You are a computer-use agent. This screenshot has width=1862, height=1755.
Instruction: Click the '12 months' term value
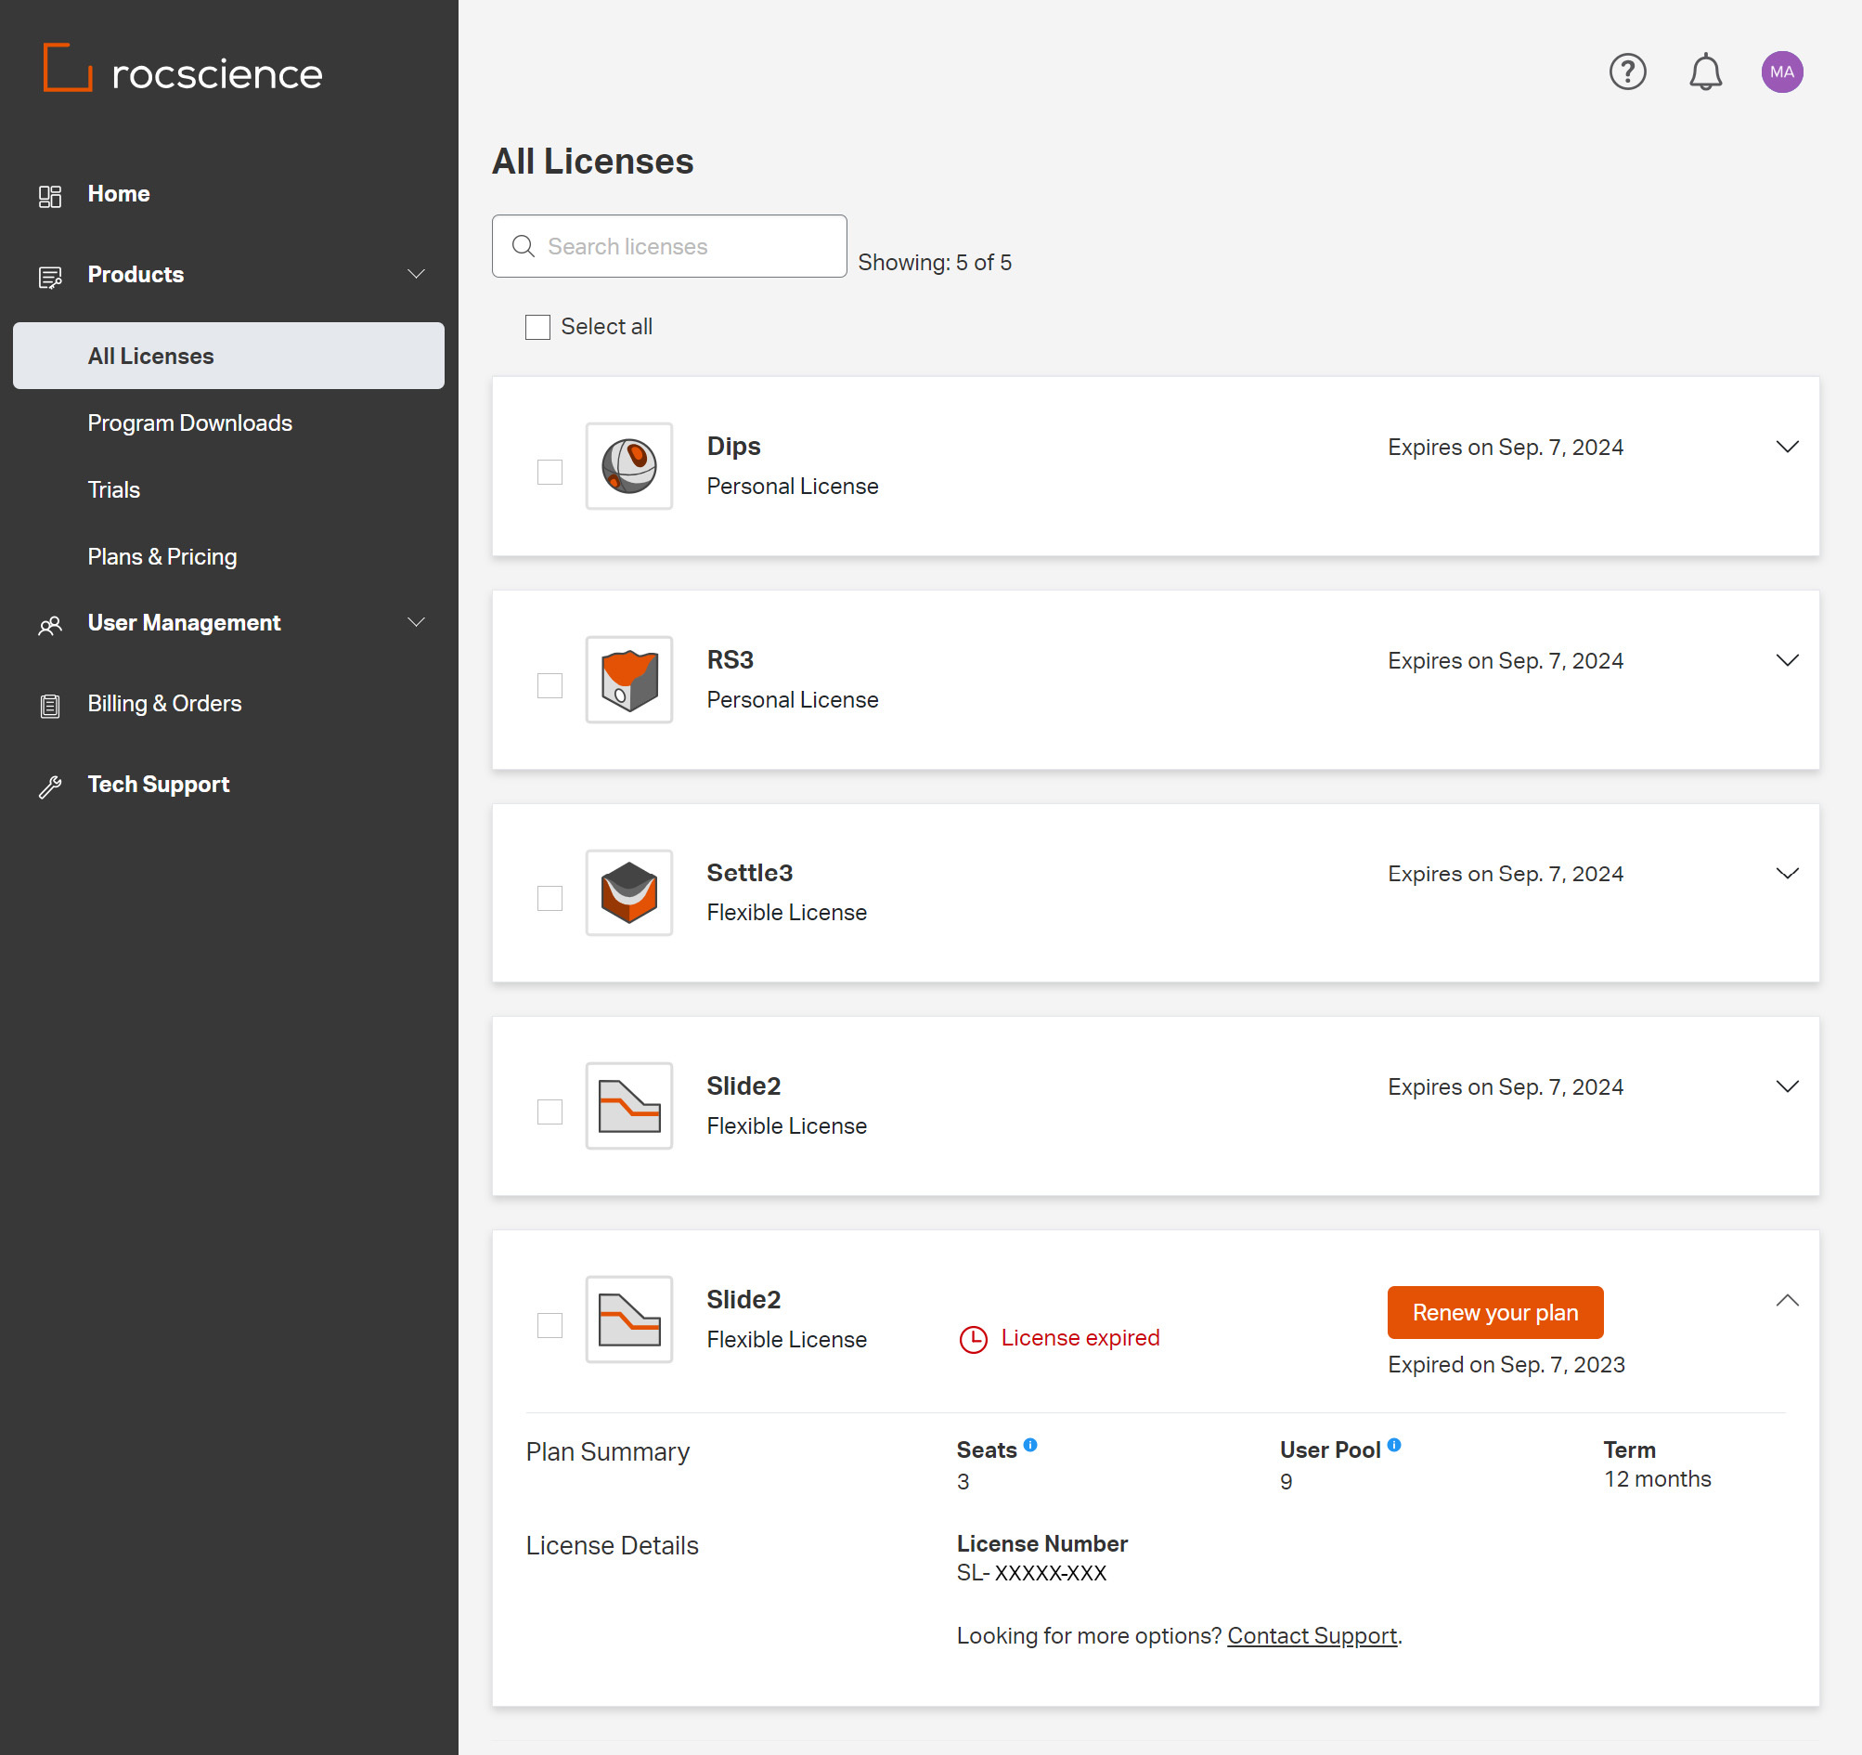coord(1657,1479)
